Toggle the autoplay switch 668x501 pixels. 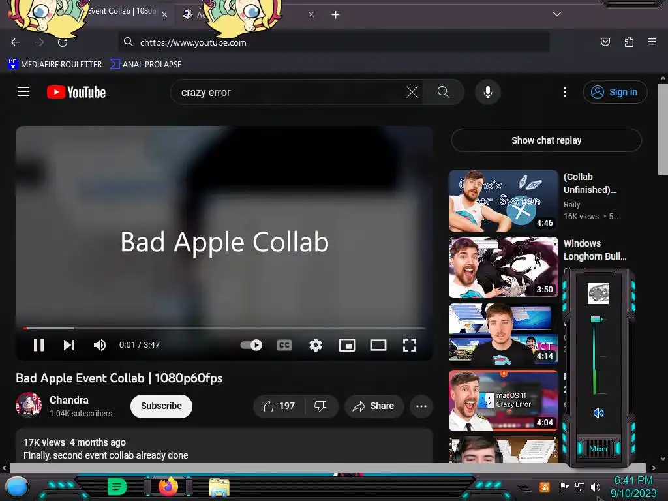point(251,345)
